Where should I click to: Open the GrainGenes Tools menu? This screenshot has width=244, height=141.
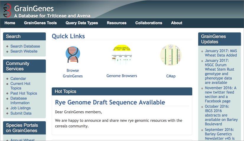[40, 23]
